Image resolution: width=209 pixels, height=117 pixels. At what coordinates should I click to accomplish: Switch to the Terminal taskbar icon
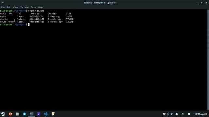coord(32,114)
